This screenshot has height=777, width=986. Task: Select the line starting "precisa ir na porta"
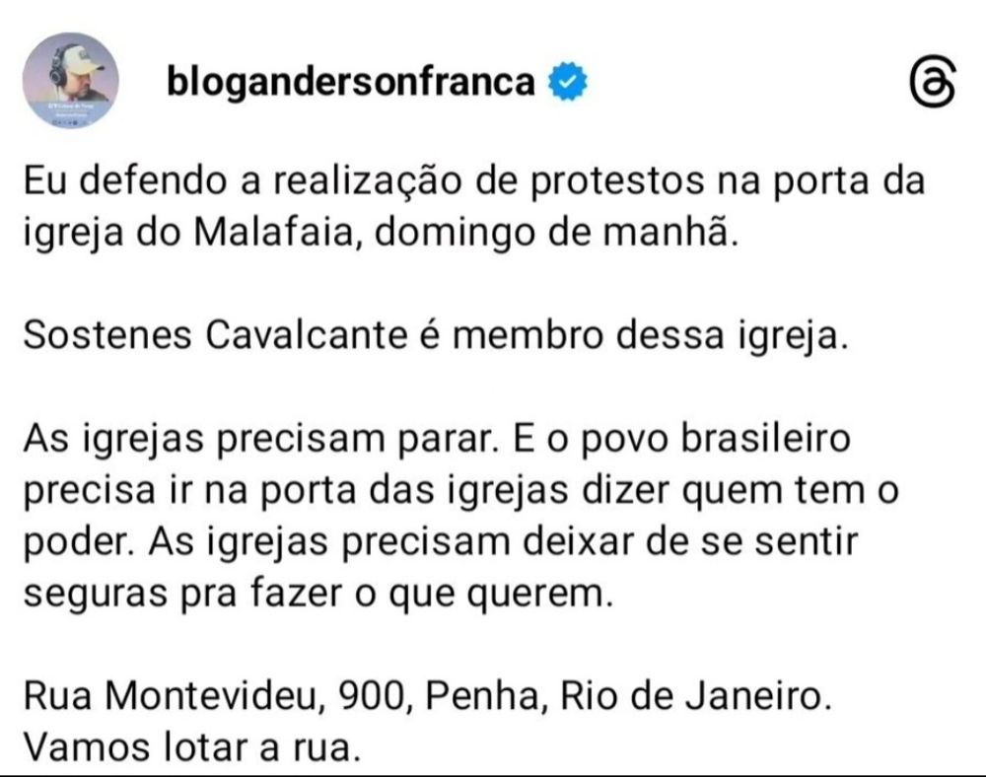[x=461, y=491]
